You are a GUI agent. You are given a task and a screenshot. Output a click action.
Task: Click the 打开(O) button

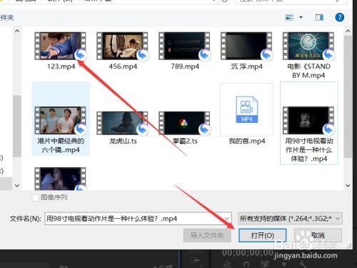click(262, 236)
